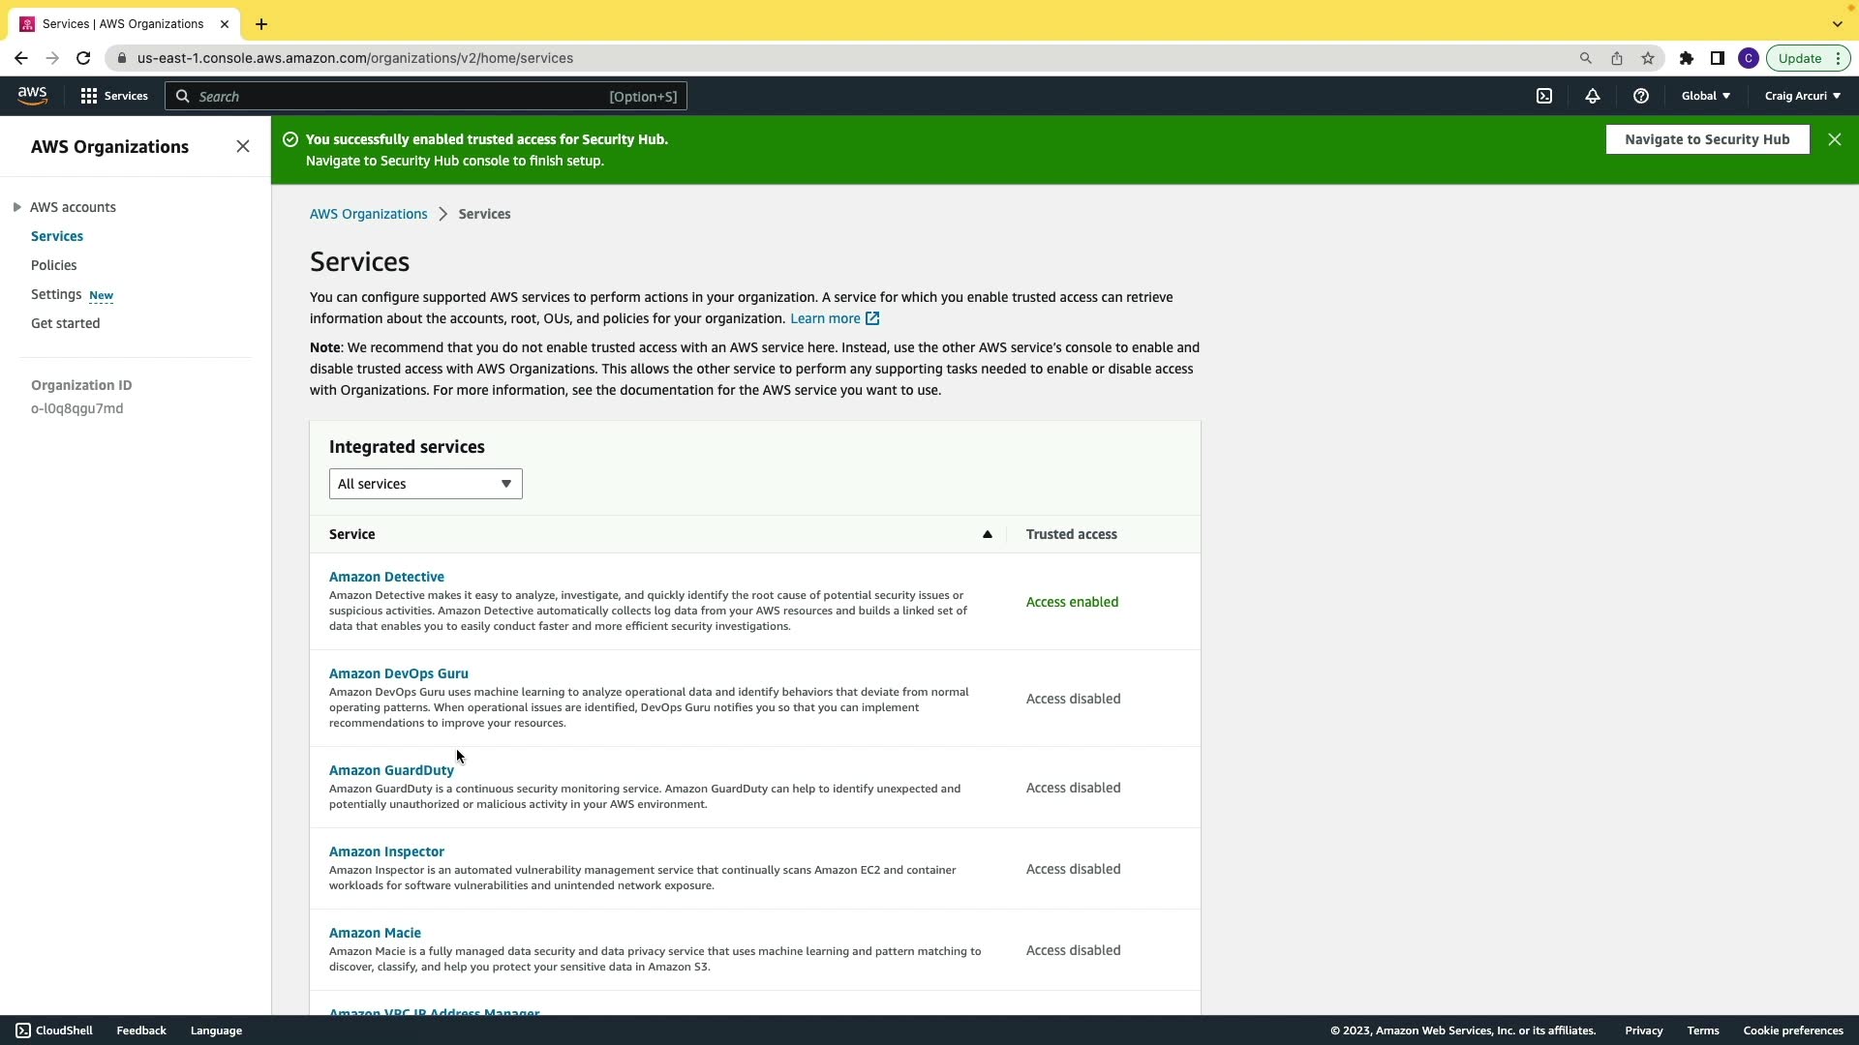Open Settings in the sidebar
1859x1045 pixels.
(x=56, y=294)
